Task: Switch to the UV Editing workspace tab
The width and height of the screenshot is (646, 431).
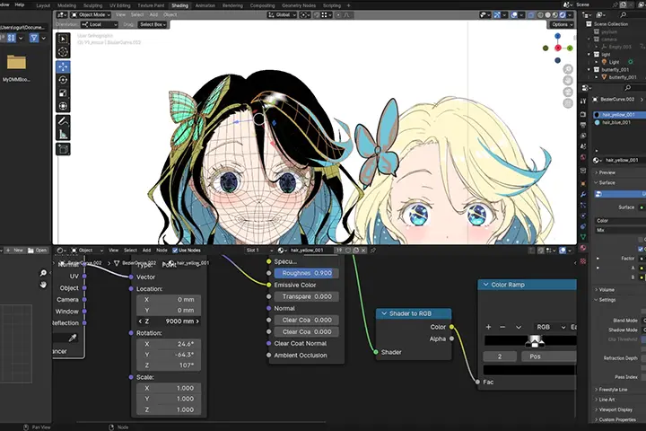Action: click(x=120, y=5)
